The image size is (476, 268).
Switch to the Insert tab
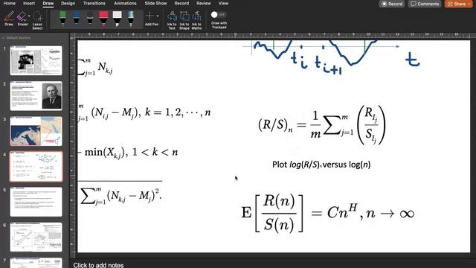tap(29, 3)
